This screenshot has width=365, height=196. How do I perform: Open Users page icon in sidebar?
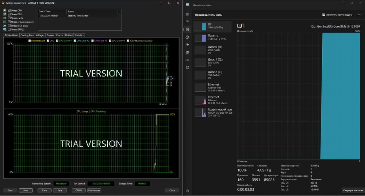pos(187,52)
